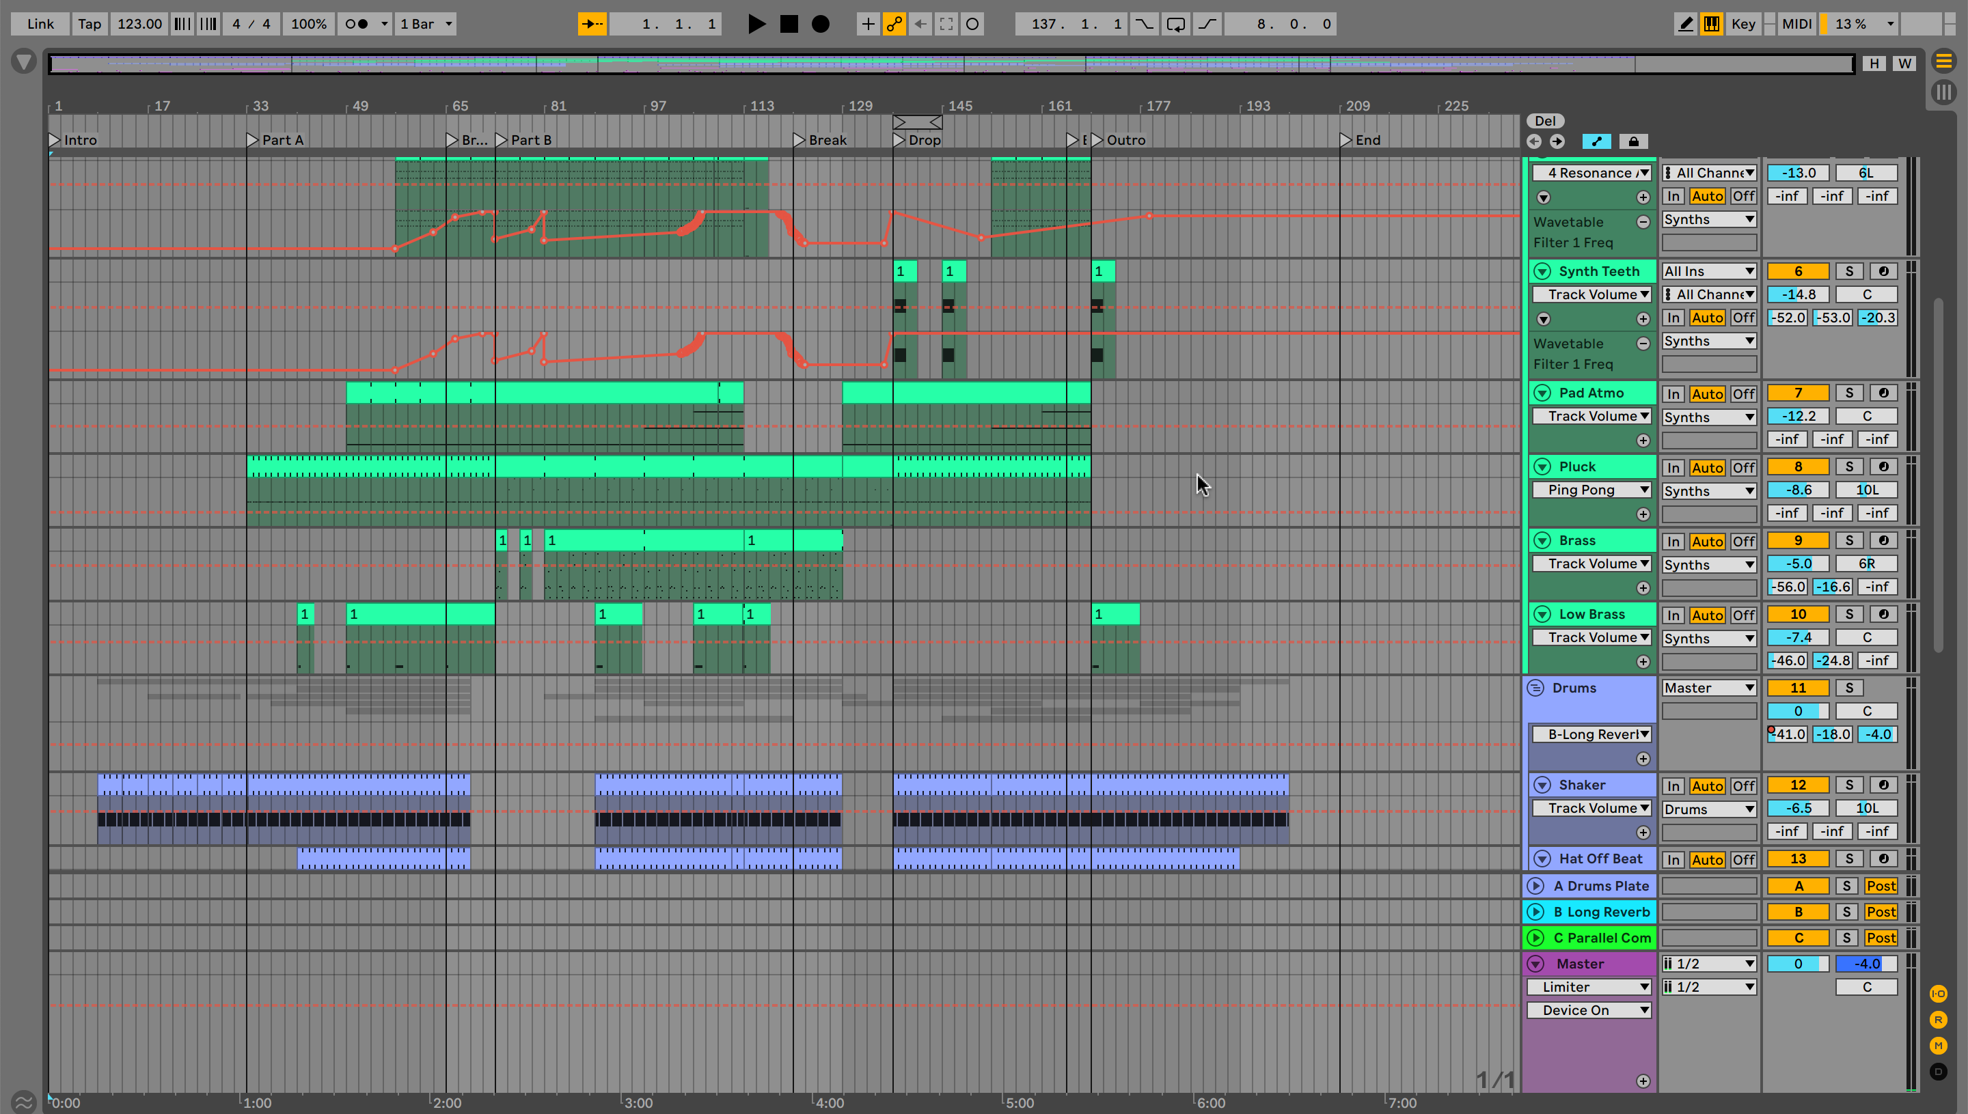This screenshot has height=1114, width=1968.
Task: Deactivate Pad Atmo track number 7
Action: pos(1797,393)
